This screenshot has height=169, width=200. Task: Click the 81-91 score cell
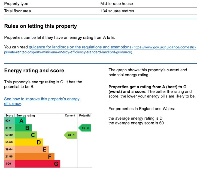(9, 128)
